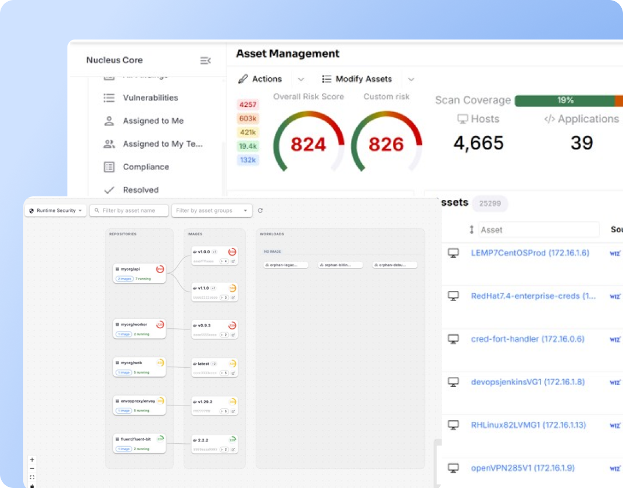This screenshot has width=623, height=488.
Task: Click the Hosts count 4,665
Action: (x=478, y=143)
